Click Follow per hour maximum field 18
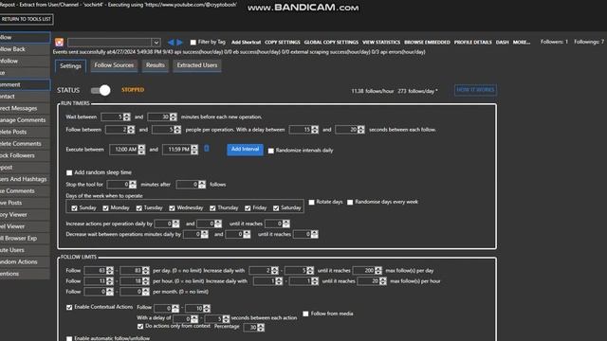The width and height of the screenshot is (607, 341). (x=131, y=281)
